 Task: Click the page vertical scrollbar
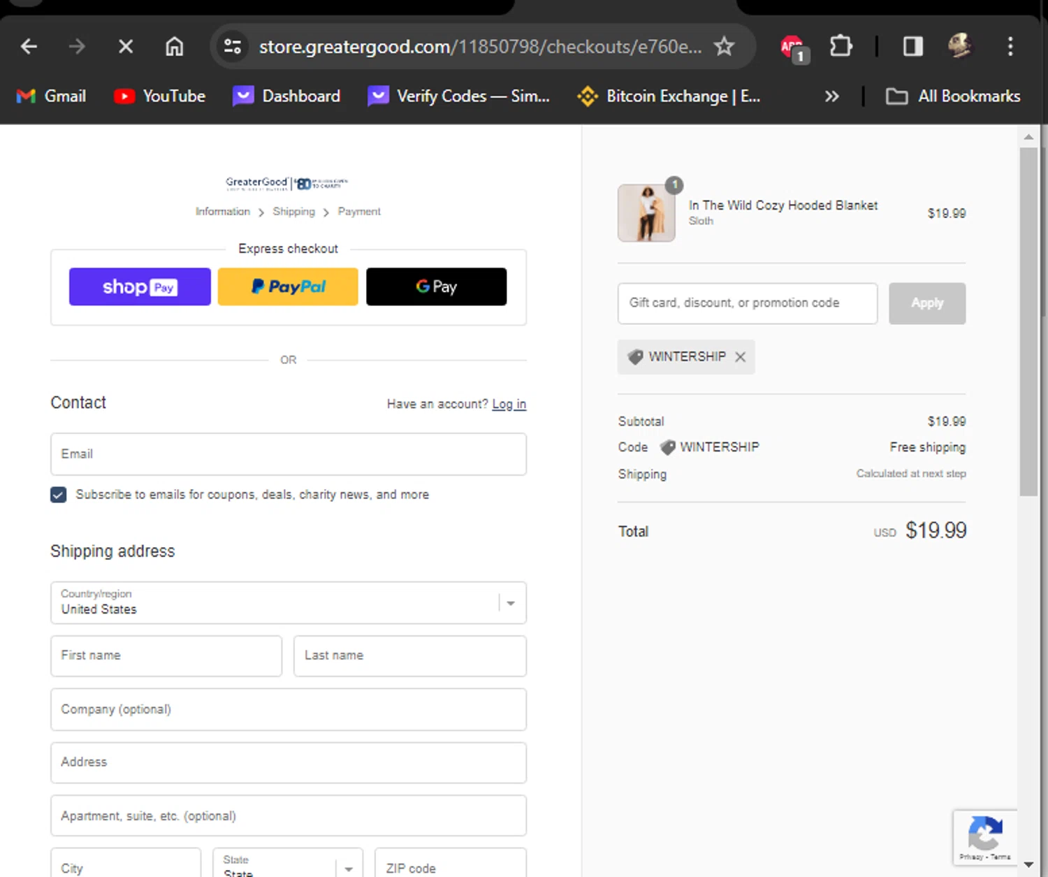pos(1028,321)
